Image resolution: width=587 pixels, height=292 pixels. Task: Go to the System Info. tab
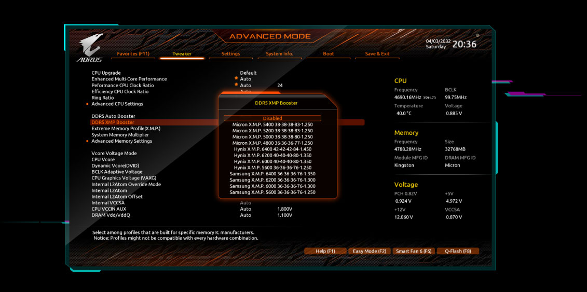(x=279, y=54)
